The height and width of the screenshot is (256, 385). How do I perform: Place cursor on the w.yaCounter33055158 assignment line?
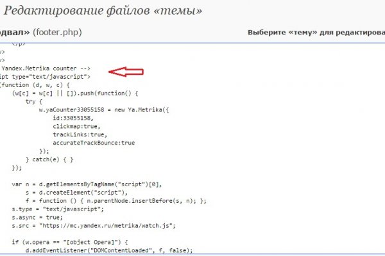(x=101, y=109)
